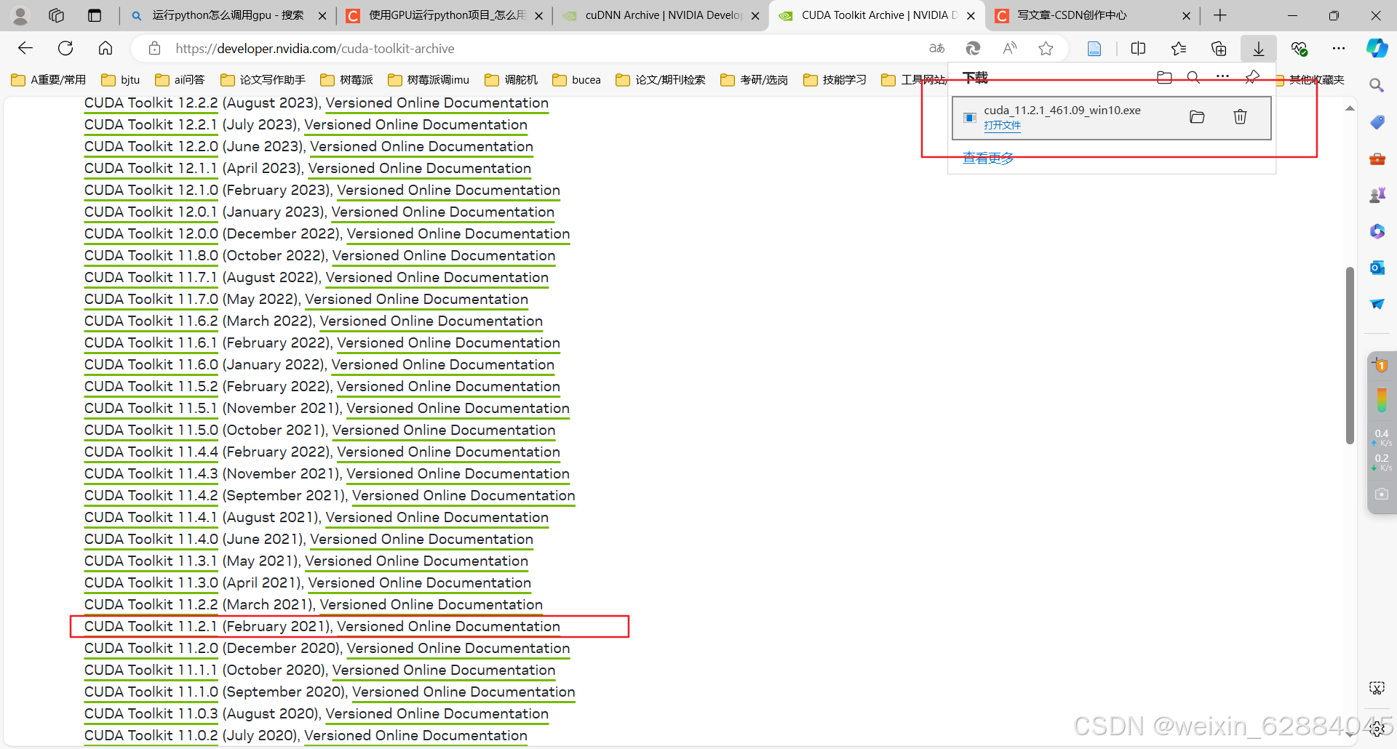
Task: Click 查看更多 in downloads panel
Action: pyautogui.click(x=987, y=158)
